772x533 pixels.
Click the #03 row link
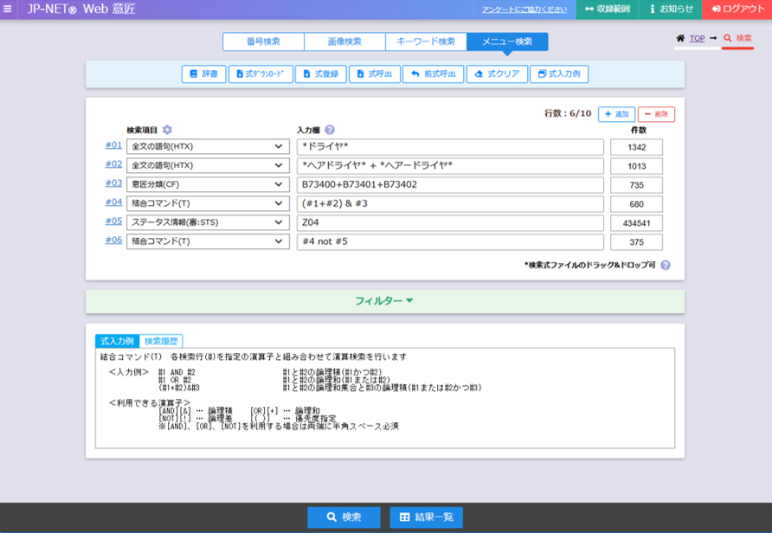[113, 183]
